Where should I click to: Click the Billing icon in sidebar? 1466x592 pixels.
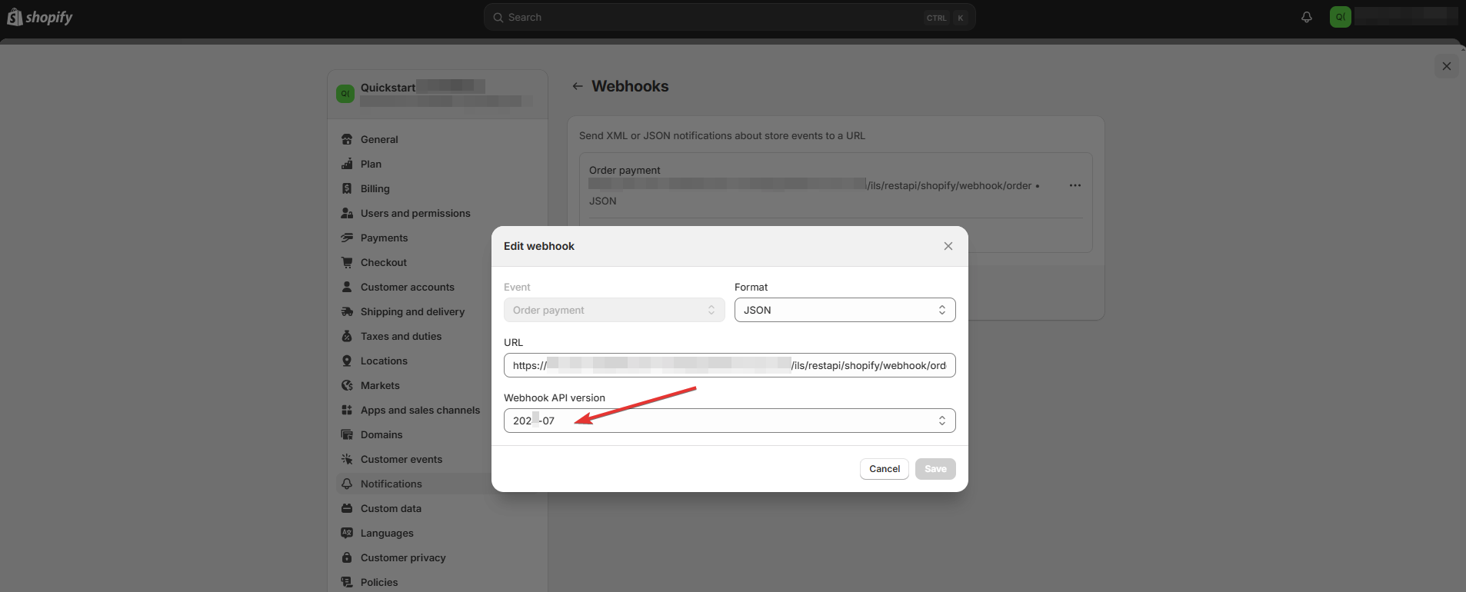[347, 188]
